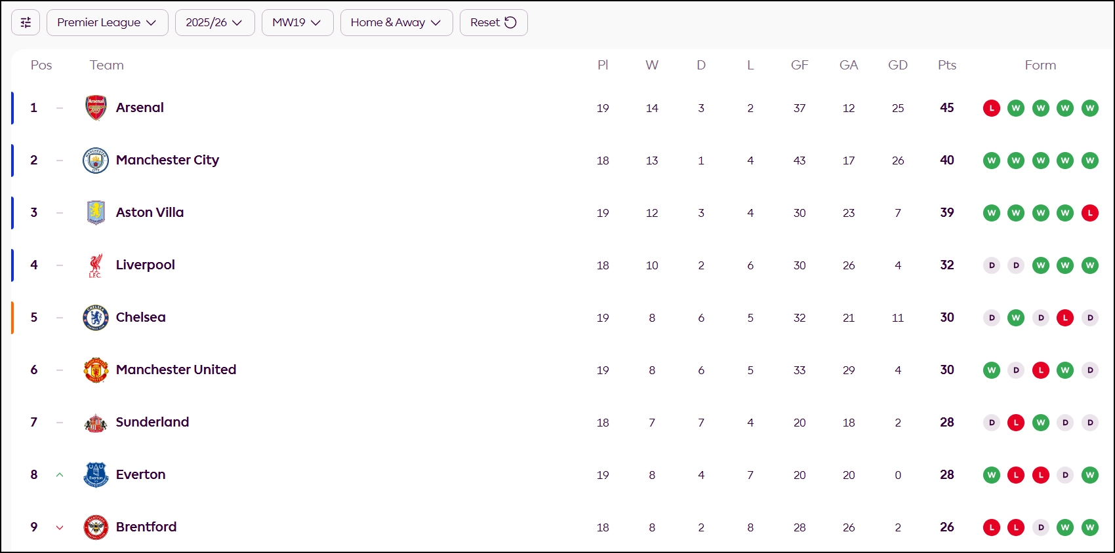Open the Sunderland team link
This screenshot has height=553, width=1115.
(152, 422)
